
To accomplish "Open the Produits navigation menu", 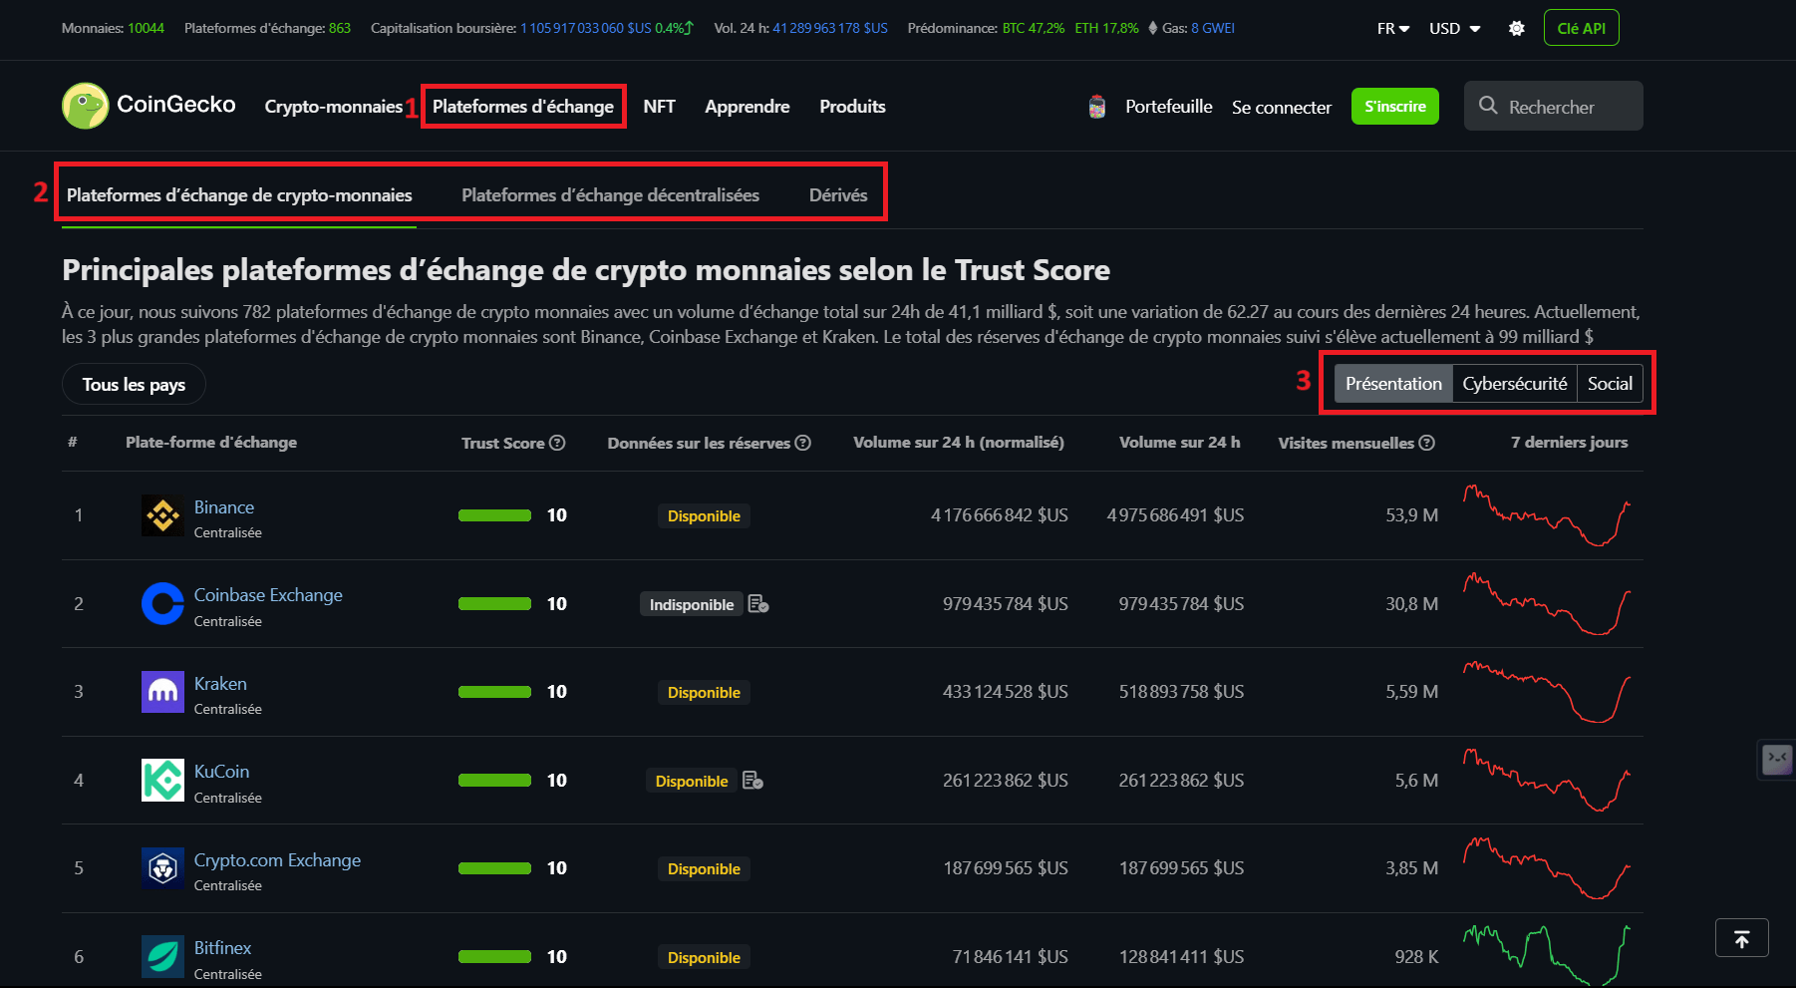I will click(x=852, y=107).
